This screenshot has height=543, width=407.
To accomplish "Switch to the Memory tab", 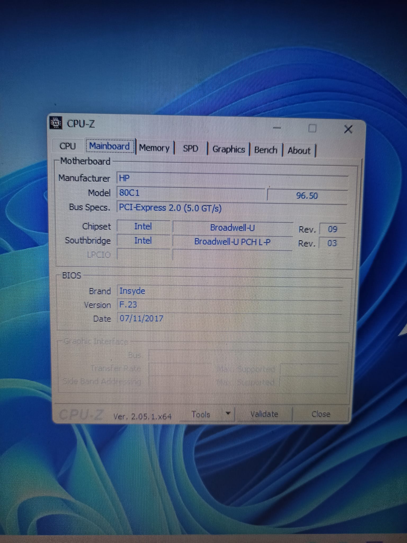I will 154,148.
